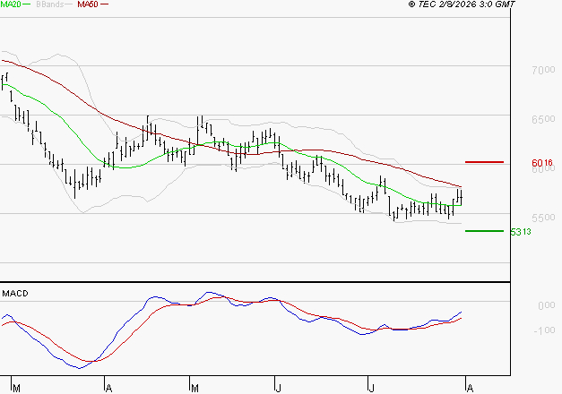Screen dimensions: 562x394
Task: Click the BBands legend label
Action: pos(50,4)
